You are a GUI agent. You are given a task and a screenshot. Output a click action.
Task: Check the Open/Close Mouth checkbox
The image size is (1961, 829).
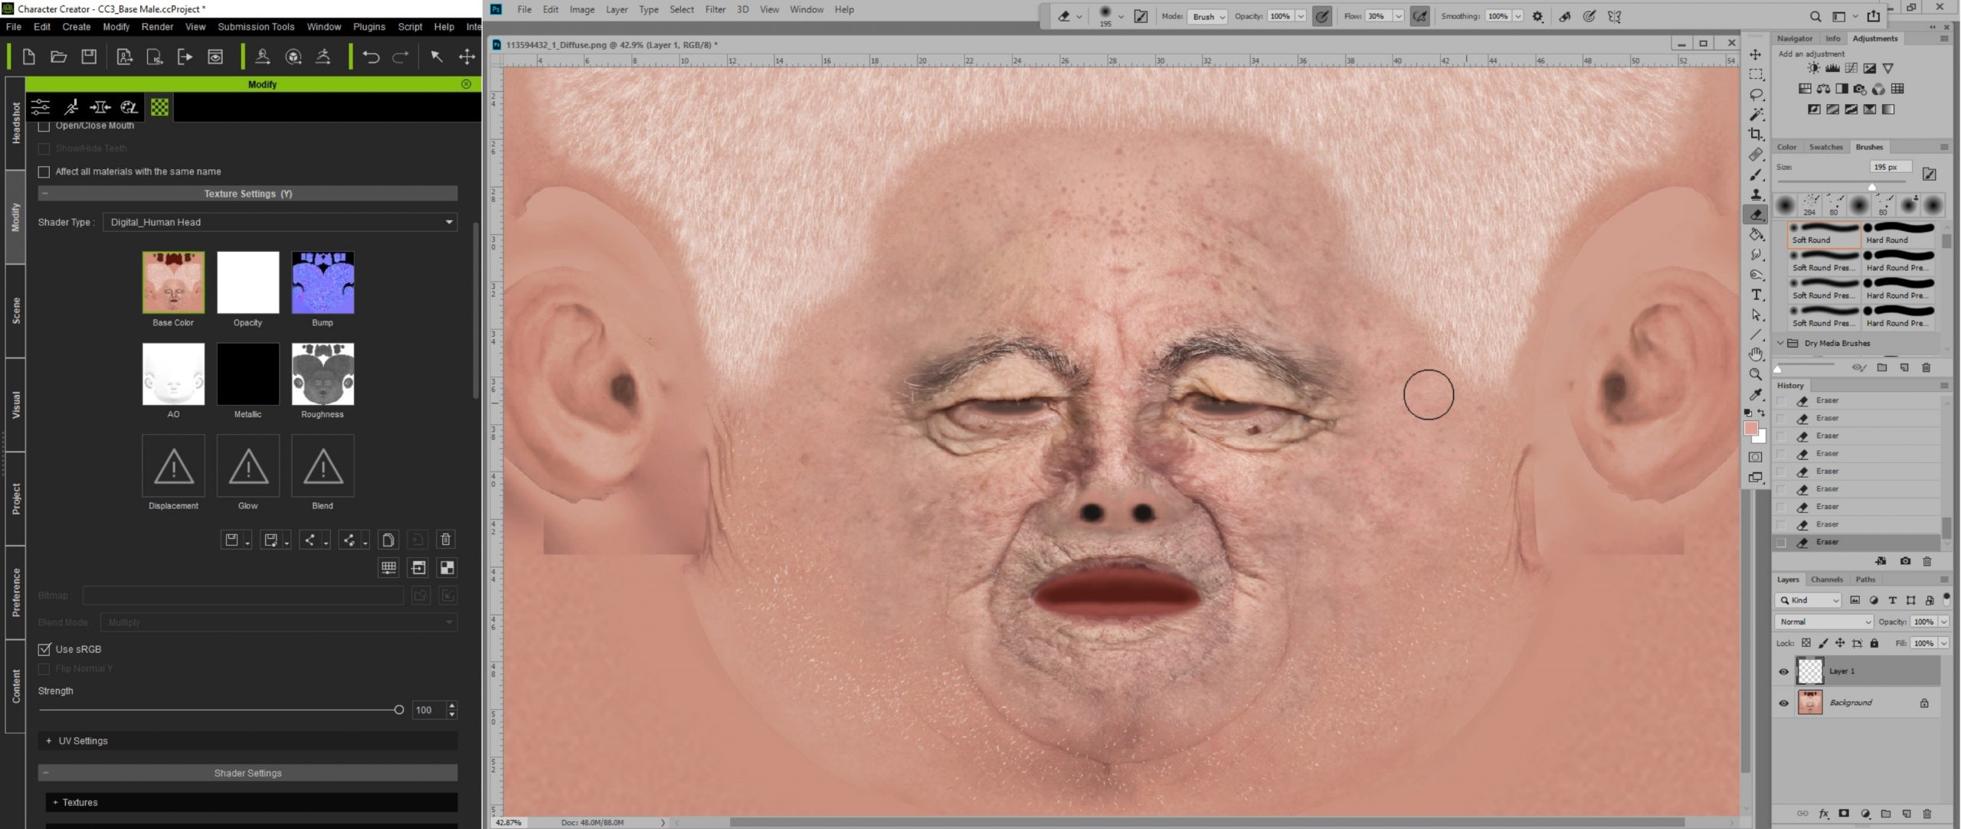pos(44,126)
